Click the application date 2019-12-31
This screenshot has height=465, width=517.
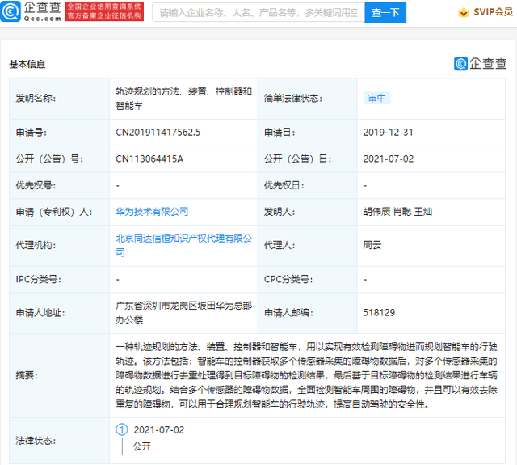pos(388,133)
